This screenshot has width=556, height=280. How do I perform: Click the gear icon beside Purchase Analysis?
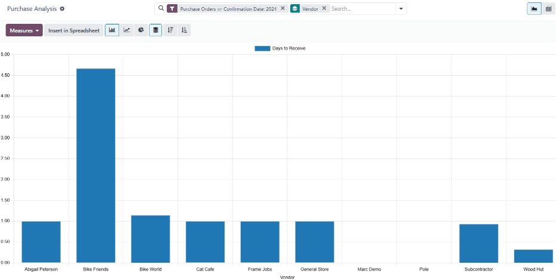click(x=62, y=9)
